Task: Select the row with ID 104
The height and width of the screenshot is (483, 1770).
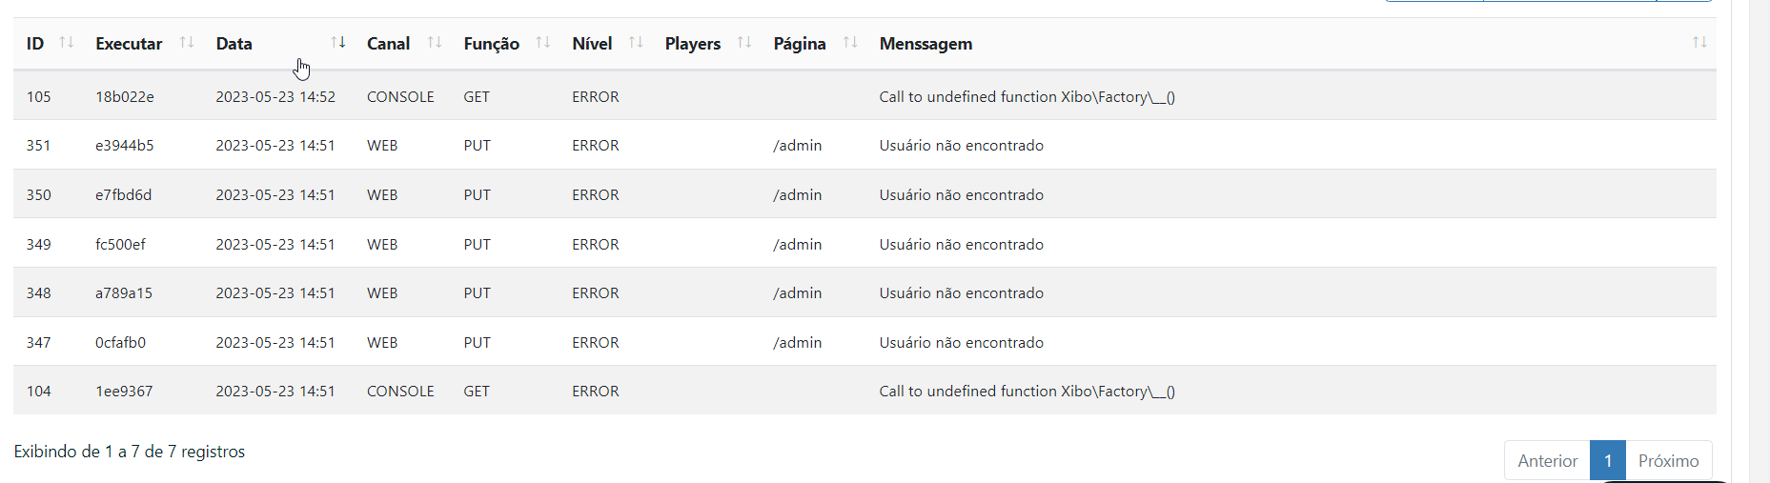Action: 39,392
